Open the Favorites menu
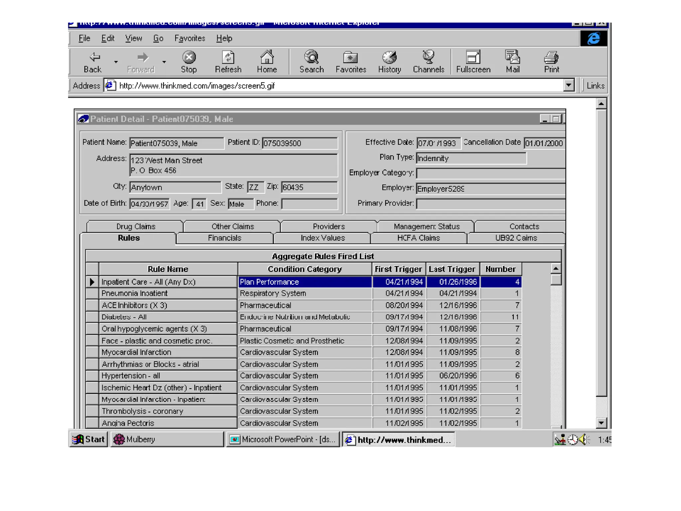Image resolution: width=681 pixels, height=511 pixels. tap(190, 38)
